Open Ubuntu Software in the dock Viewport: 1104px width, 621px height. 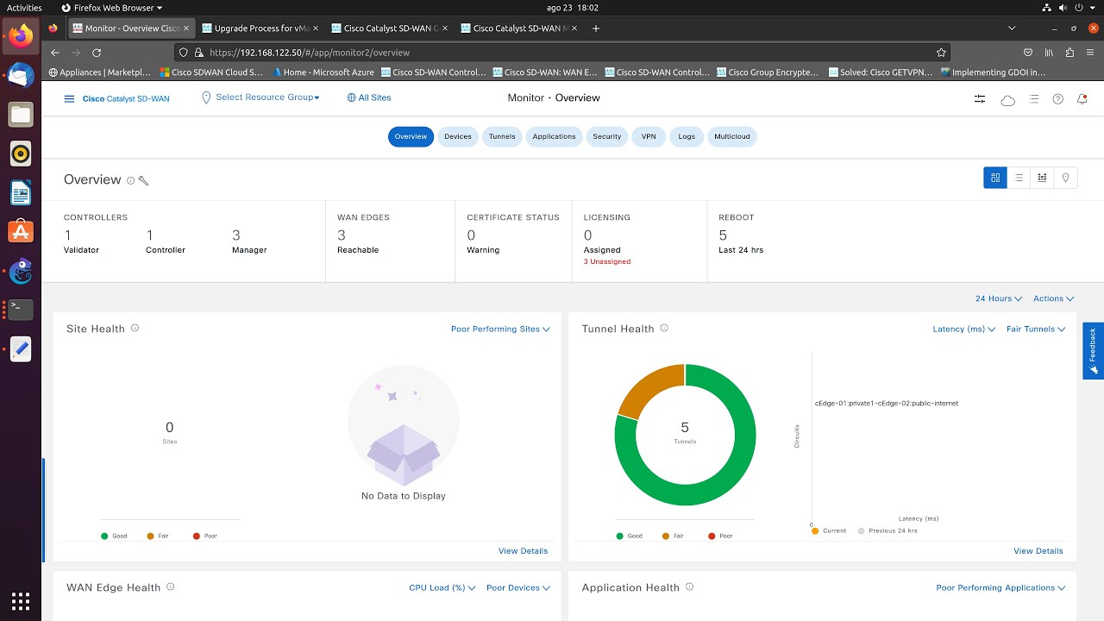coord(21,232)
